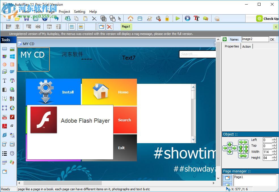Select the Flash object tool
The width and height of the screenshot is (279, 192).
tap(12, 117)
